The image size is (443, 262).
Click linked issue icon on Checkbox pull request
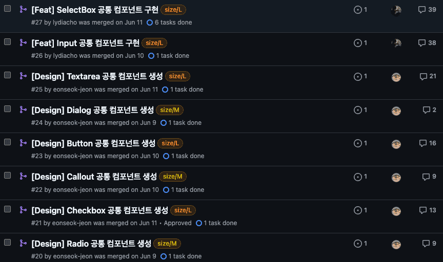pos(358,210)
